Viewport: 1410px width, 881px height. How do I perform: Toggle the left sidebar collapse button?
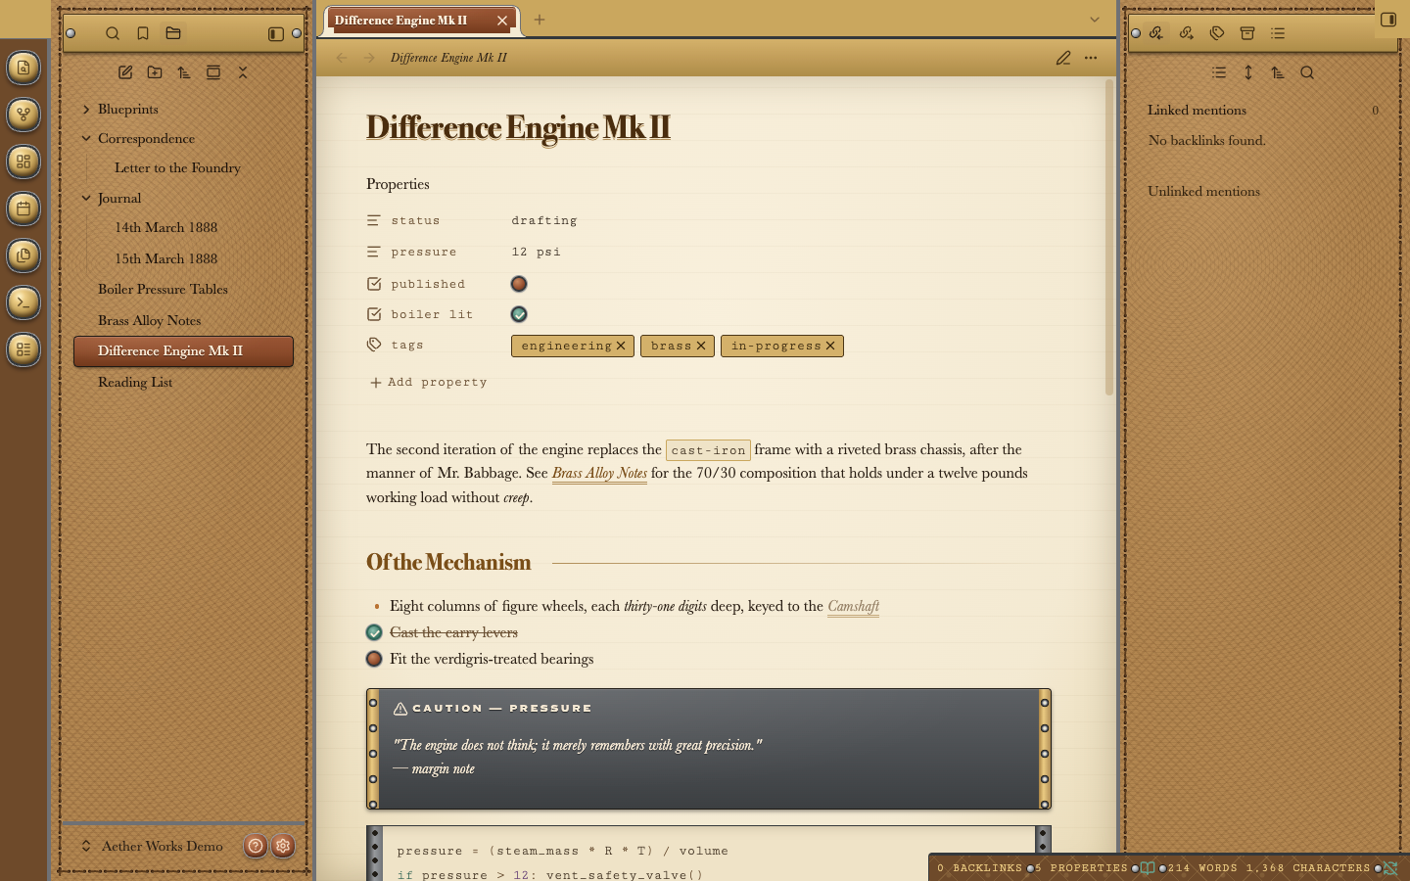pyautogui.click(x=276, y=33)
